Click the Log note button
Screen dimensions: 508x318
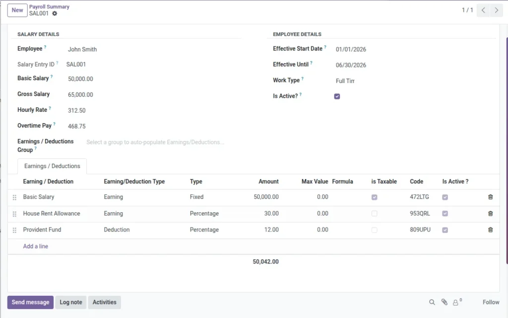pos(70,303)
